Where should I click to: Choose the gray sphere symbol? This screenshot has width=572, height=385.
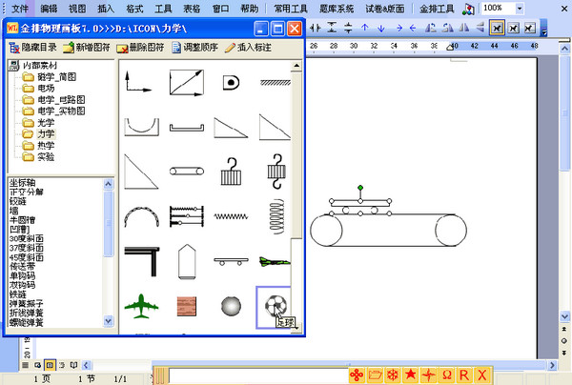[231, 306]
